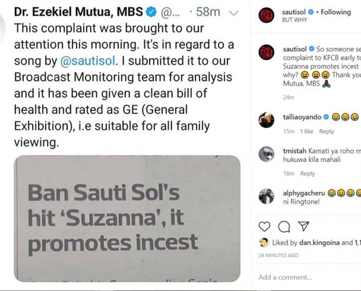Click the sautisol profile picture in header
Screen dimensions: 361x291
[x=266, y=16]
